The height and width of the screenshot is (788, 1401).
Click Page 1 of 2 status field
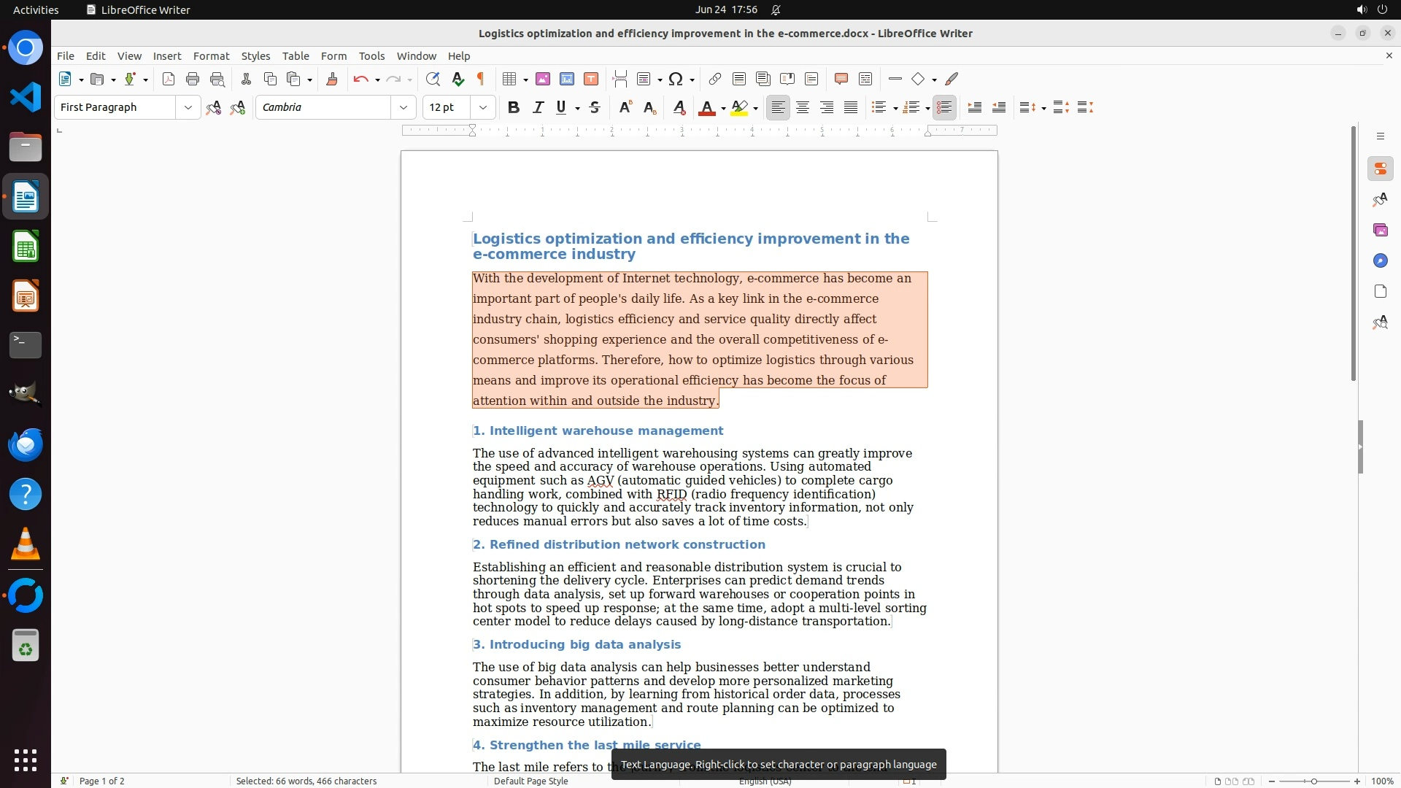[102, 781]
